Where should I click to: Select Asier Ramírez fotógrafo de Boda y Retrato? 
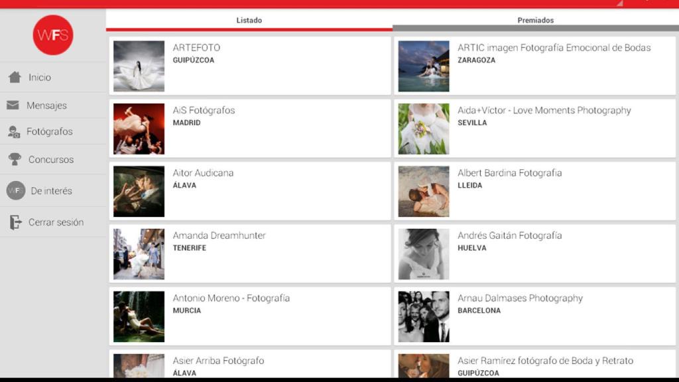click(x=546, y=361)
